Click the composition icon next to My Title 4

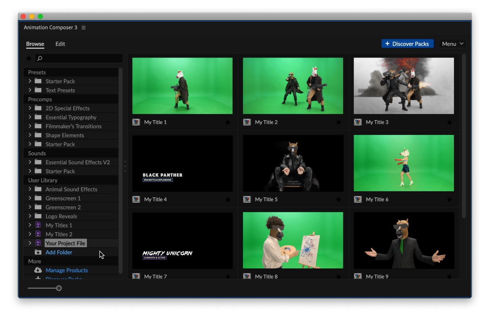point(136,199)
